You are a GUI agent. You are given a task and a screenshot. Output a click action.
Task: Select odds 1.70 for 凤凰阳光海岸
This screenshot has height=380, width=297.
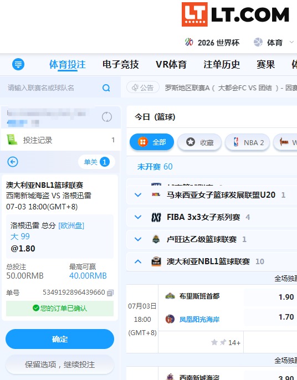[286, 317]
